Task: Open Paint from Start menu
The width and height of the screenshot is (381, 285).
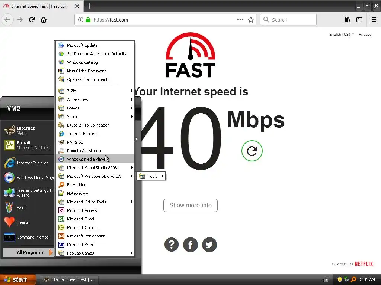Action: 28,207
